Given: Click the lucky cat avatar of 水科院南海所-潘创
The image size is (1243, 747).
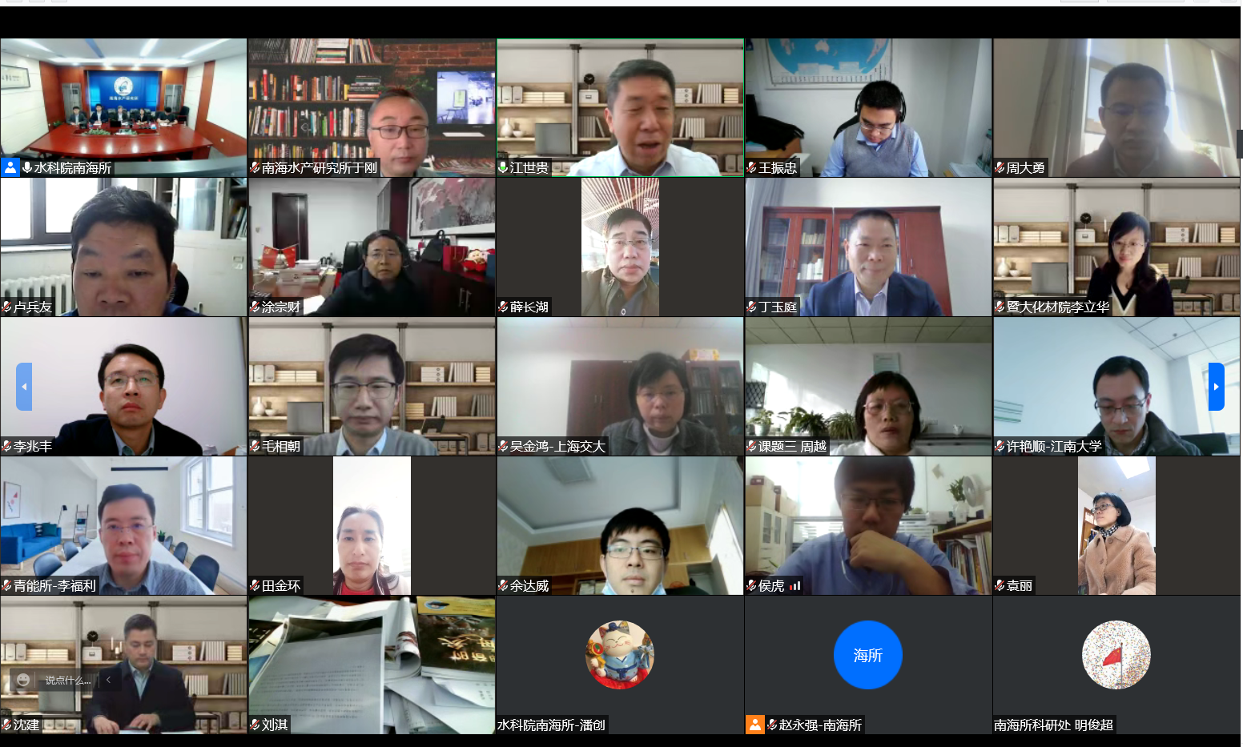Looking at the screenshot, I should coord(620,655).
